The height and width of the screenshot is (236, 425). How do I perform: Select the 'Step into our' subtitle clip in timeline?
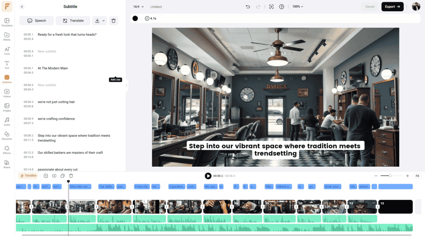80,187
